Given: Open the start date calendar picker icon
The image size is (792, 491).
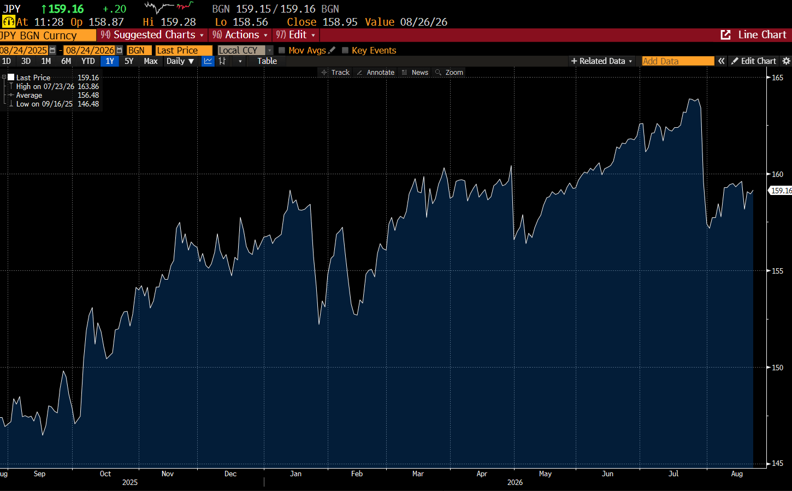Looking at the screenshot, I should (x=52, y=50).
